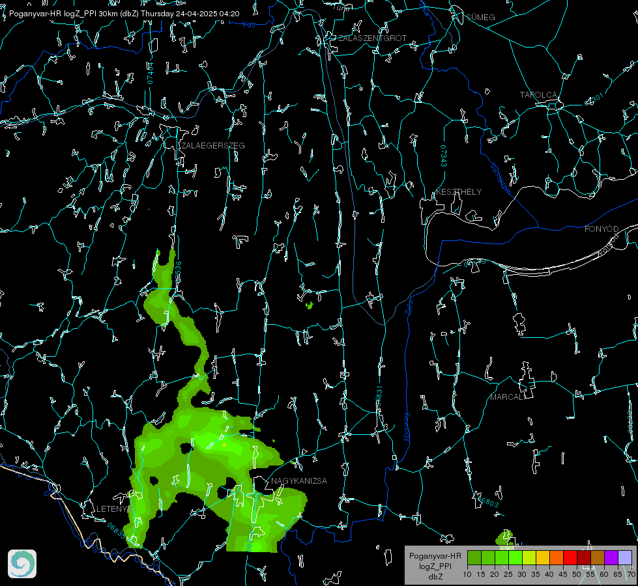Viewport: 638px width, 586px height.
Task: Click the brightest radar echo core northwest of Nagykanizsa
Action: 224,445
